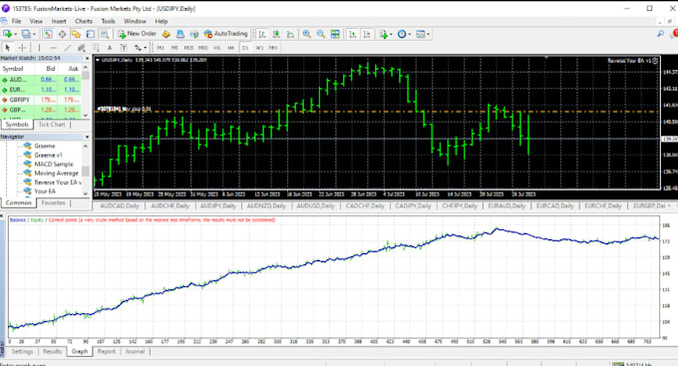The image size is (678, 366).
Task: Open the Tools menu
Action: pos(108,21)
